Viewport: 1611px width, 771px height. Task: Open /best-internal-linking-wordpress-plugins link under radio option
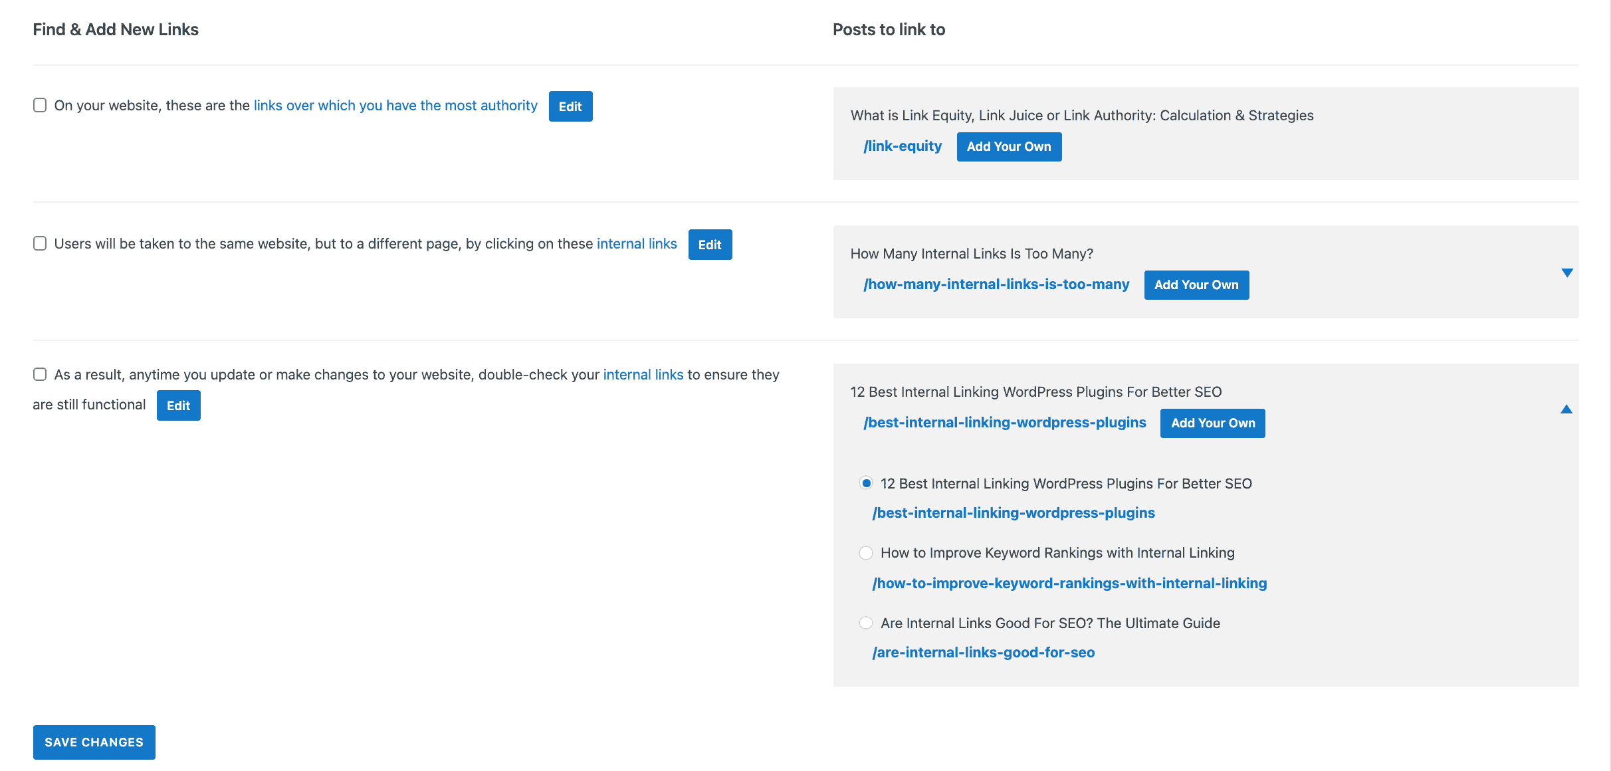pos(1014,513)
